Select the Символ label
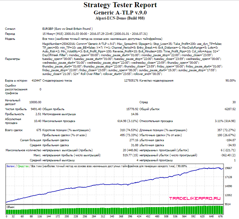 [x=10, y=29]
